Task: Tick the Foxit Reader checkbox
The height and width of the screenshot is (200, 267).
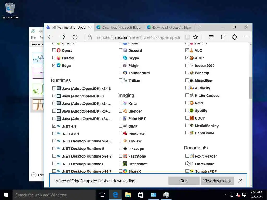Action: click(187, 156)
